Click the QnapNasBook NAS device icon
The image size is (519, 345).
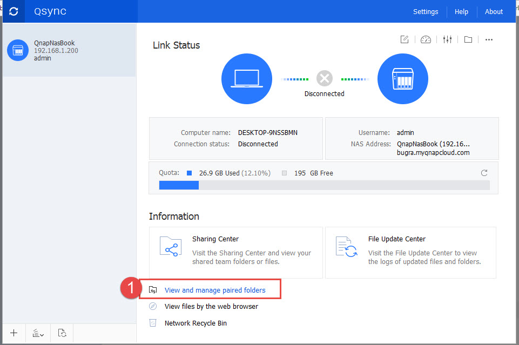click(x=18, y=50)
